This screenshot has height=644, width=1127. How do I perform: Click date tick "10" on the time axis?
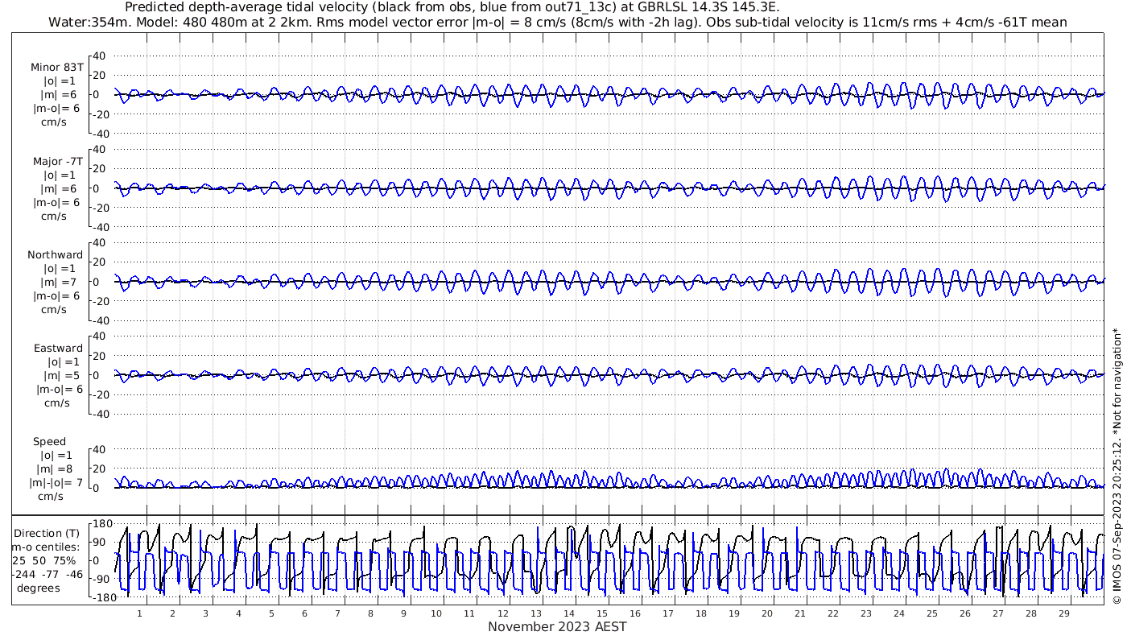[436, 613]
